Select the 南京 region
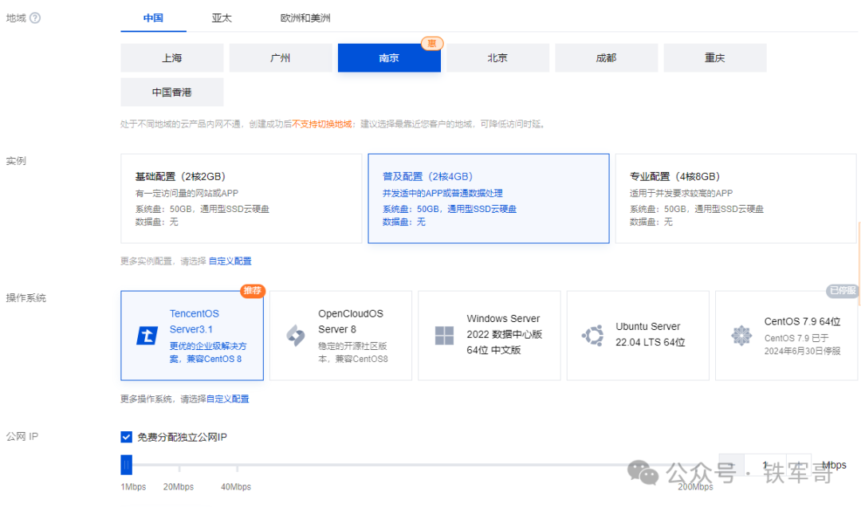This screenshot has height=507, width=861. click(389, 57)
